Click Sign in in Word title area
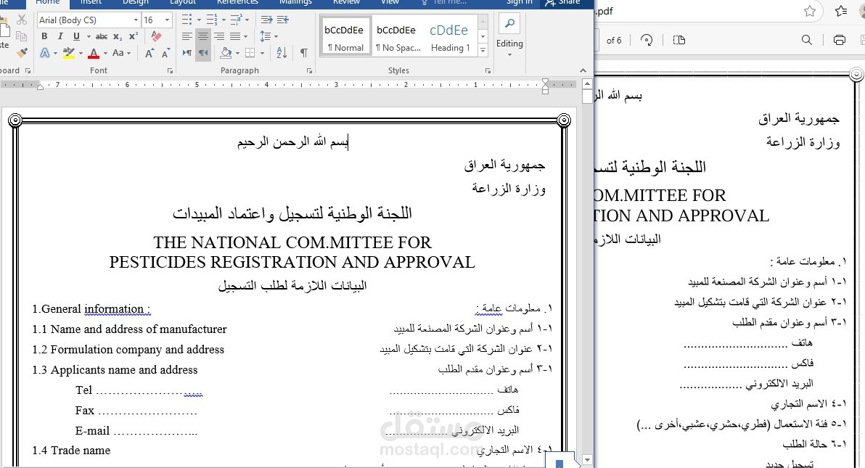 tap(520, 2)
